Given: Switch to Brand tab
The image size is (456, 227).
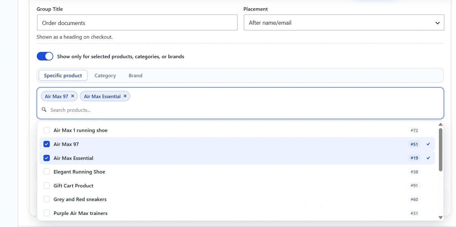Looking at the screenshot, I should click(x=135, y=75).
